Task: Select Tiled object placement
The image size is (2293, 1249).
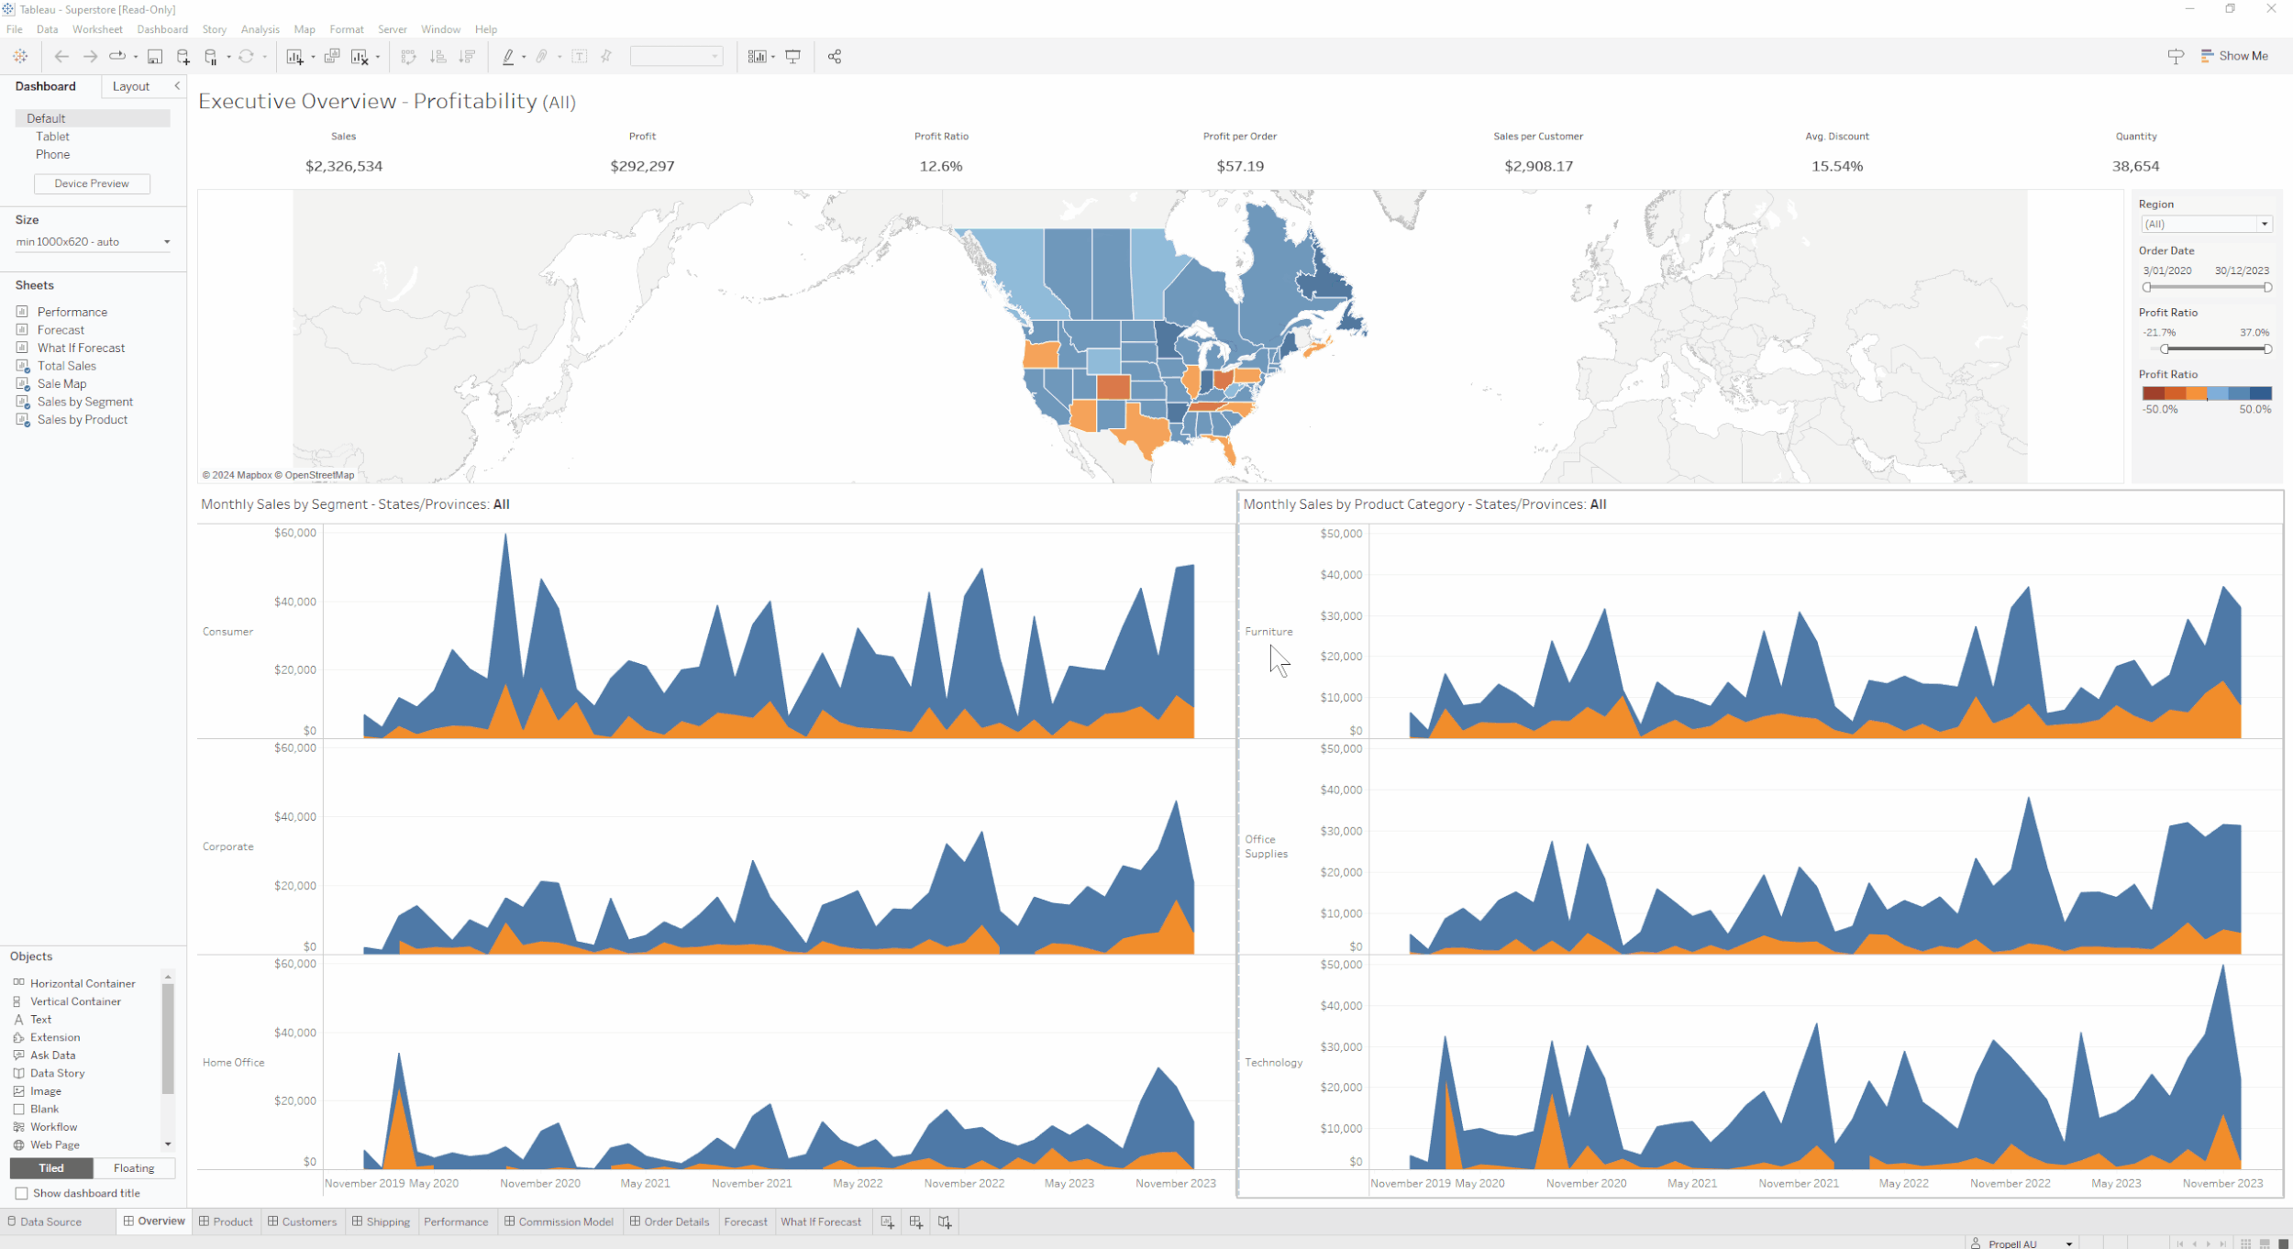Action: pyautogui.click(x=51, y=1167)
